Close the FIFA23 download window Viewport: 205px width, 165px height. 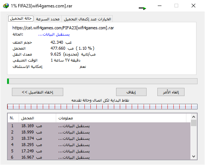[193, 6]
